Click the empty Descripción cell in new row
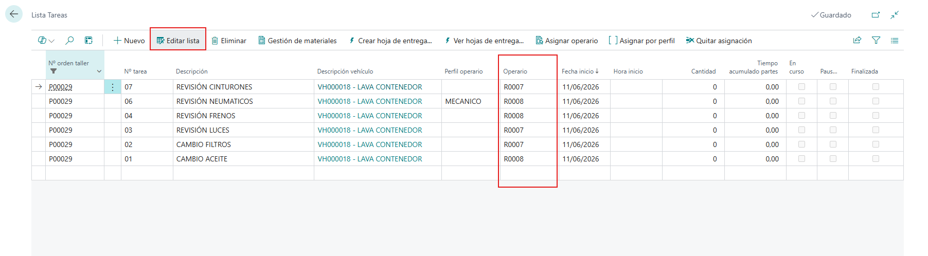Viewport: 928px width, 256px height. click(243, 173)
